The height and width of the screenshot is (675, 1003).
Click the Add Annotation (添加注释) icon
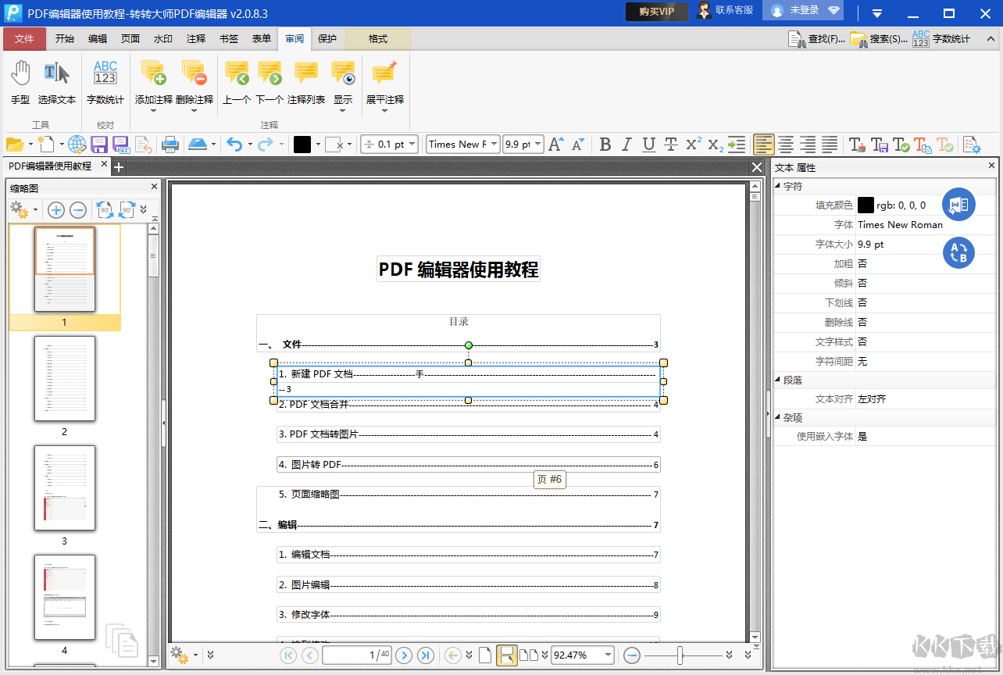[x=153, y=74]
